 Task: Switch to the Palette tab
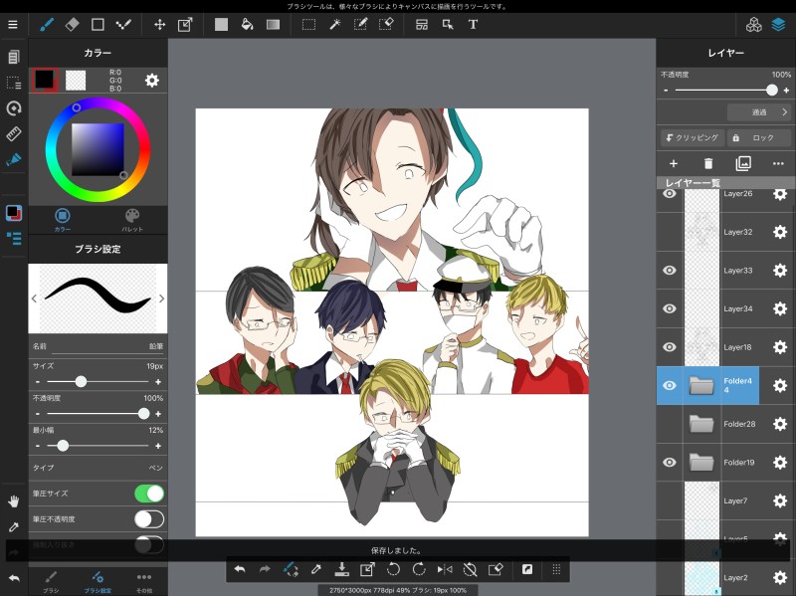[x=132, y=220]
